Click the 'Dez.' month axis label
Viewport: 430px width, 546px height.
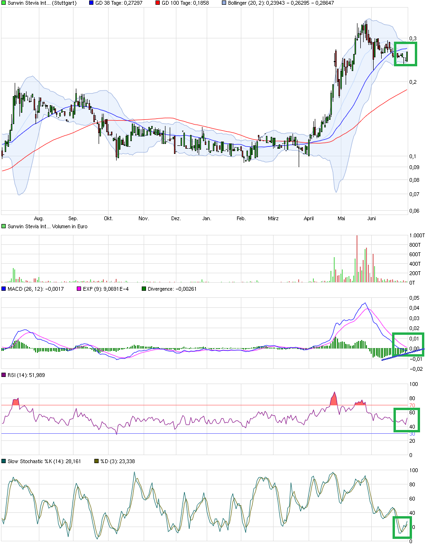(x=176, y=218)
